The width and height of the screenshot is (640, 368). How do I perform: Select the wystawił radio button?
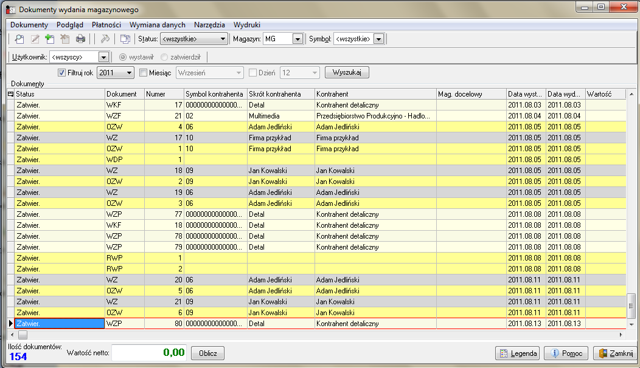coord(122,57)
